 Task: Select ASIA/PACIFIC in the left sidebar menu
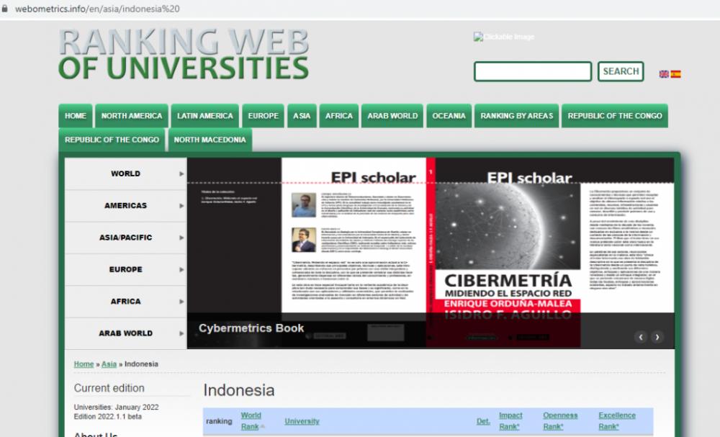point(125,238)
